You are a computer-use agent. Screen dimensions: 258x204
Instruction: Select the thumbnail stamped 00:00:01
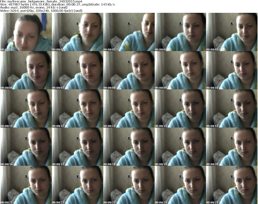pos(26,32)
